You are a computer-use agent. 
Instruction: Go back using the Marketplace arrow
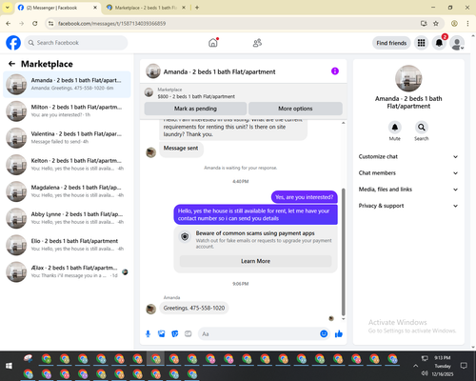click(11, 64)
